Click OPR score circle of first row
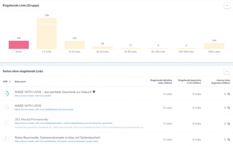233x146 pixels. click(x=6, y=94)
